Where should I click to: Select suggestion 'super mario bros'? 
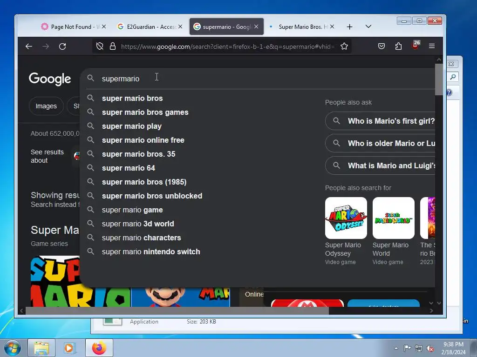tap(132, 99)
